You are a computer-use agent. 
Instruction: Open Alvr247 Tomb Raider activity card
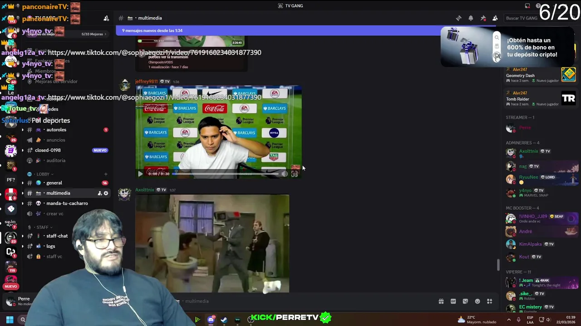540,98
